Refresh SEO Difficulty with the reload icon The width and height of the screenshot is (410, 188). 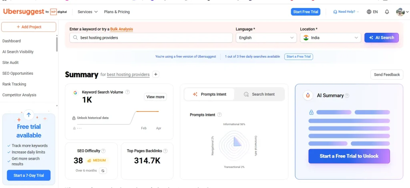click(103, 170)
